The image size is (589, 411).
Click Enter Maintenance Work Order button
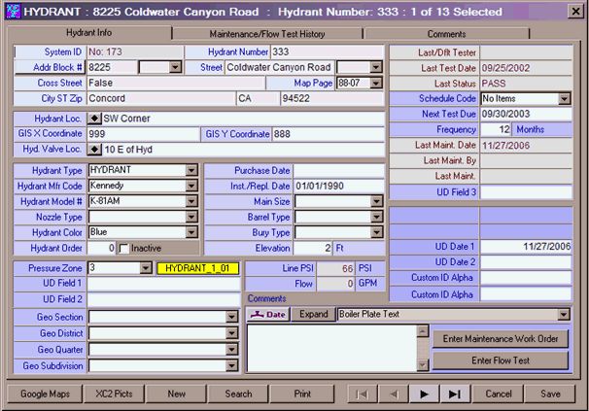(x=500, y=338)
